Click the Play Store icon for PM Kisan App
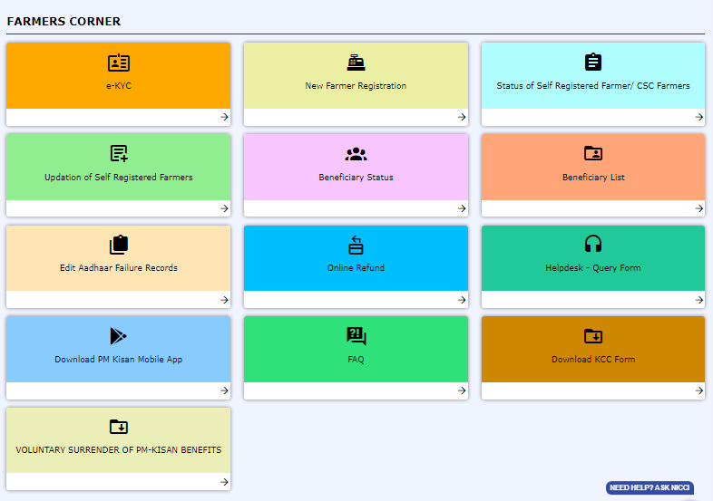Screen dimensions: 713x501 119,336
